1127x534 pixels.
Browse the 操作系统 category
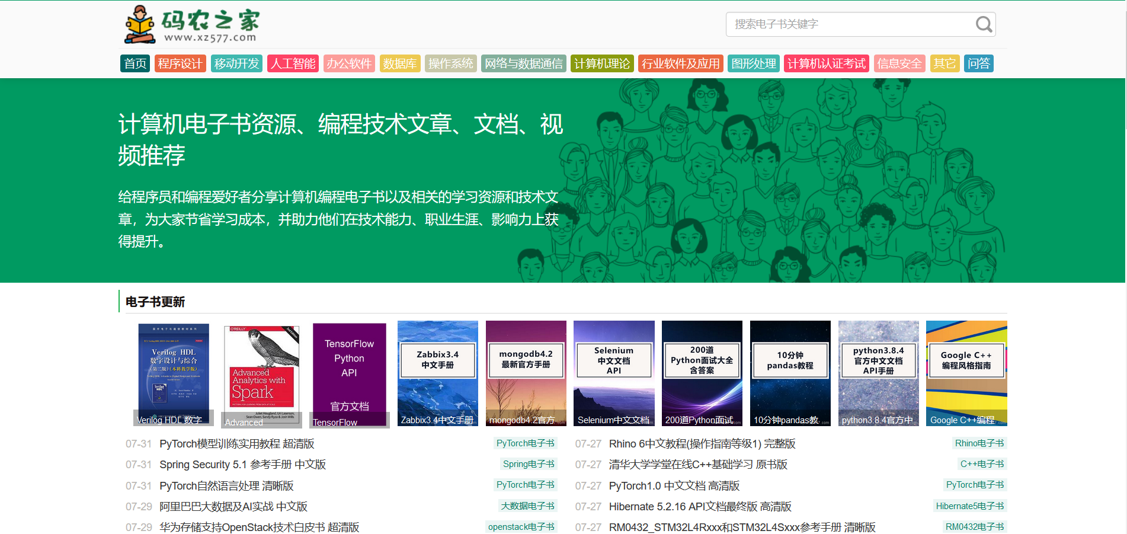[x=450, y=63]
